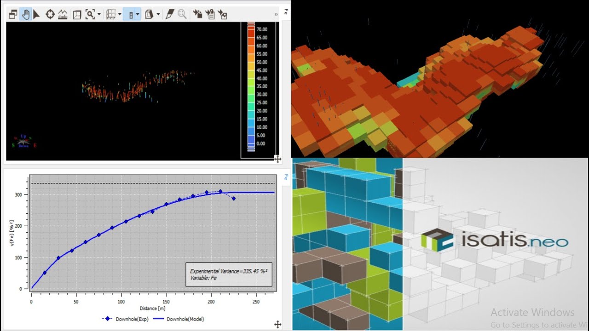The width and height of the screenshot is (589, 331).
Task: Click the Downhole(Model) legend entry
Action: [x=179, y=319]
